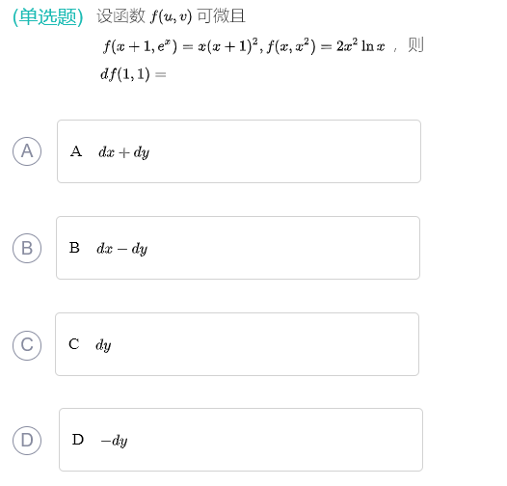
Task: Click the 可微且 text in the stem
Action: [x=221, y=16]
